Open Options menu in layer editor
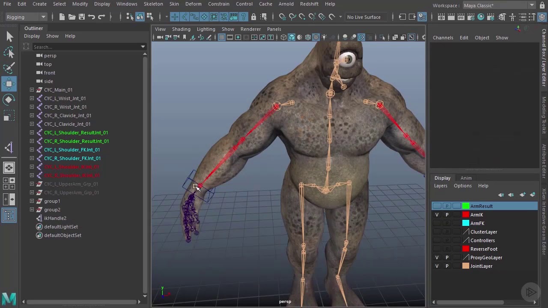548x308 pixels. click(x=462, y=186)
